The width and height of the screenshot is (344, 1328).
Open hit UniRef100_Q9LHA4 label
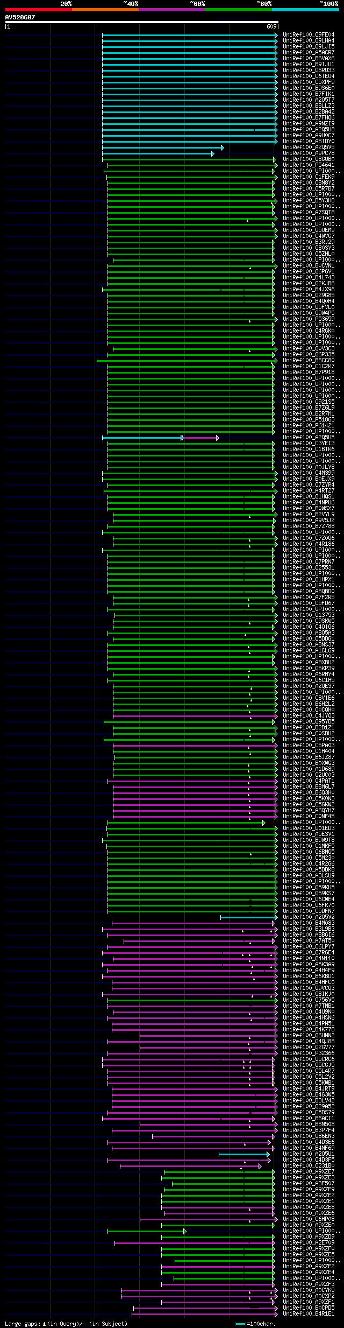(309, 41)
